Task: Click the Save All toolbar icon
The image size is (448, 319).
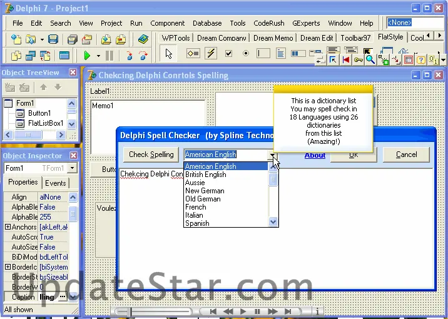Action: click(x=73, y=39)
